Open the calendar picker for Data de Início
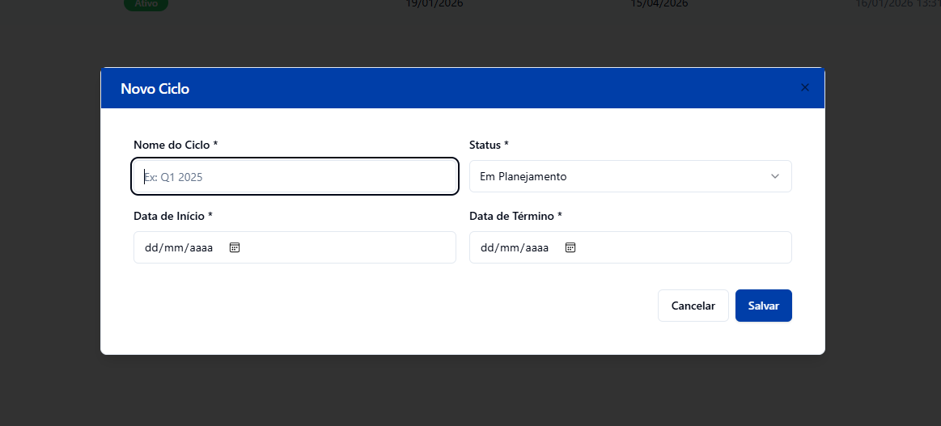 click(235, 247)
